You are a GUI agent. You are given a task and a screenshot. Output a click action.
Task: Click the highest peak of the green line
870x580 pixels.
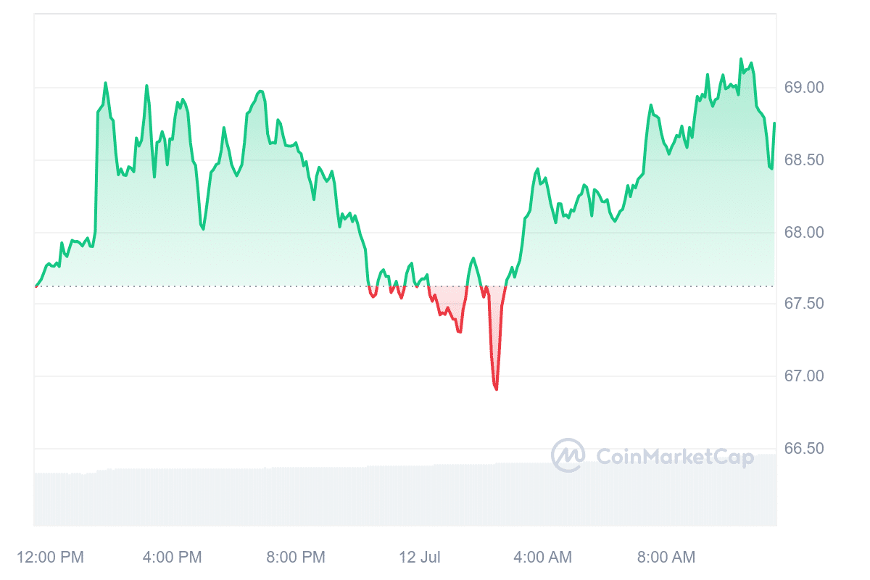(741, 59)
